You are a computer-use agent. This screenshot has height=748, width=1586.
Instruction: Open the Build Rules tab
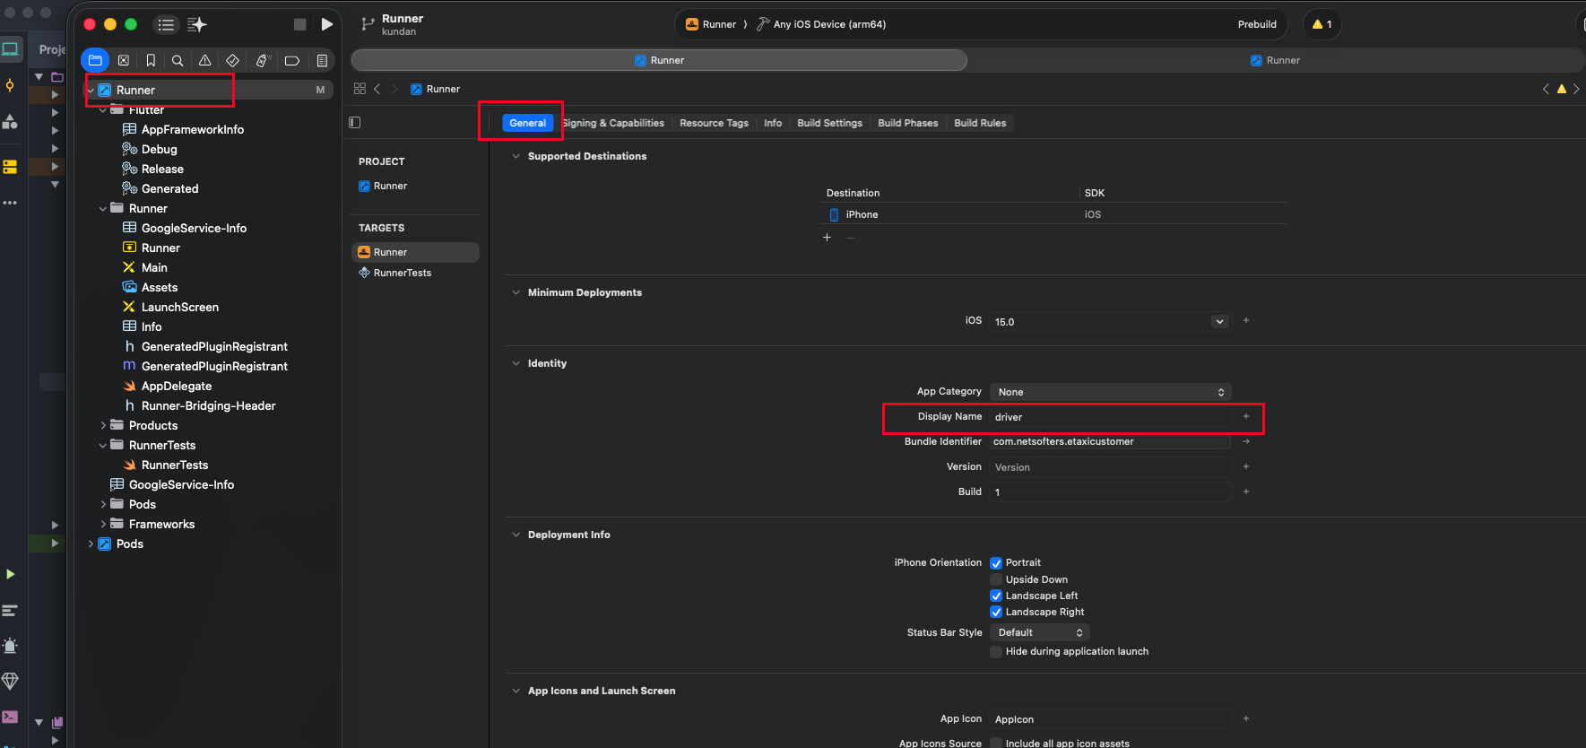click(980, 123)
